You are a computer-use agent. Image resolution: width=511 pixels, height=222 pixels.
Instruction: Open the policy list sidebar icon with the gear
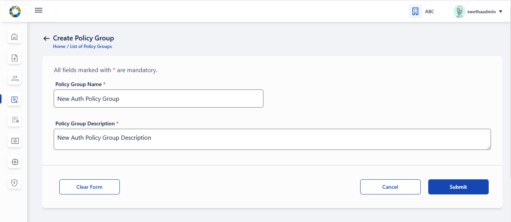[x=14, y=120]
